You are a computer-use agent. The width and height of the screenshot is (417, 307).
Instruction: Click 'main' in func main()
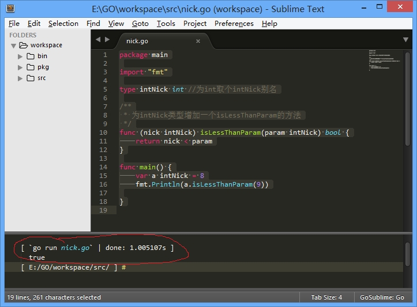tap(147, 167)
